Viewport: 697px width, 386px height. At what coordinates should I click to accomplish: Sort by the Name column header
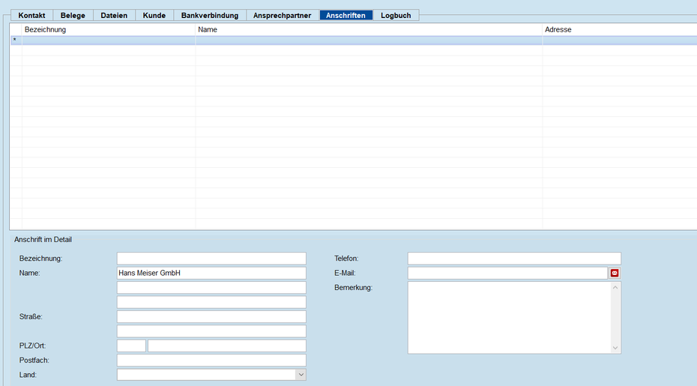[369, 29]
